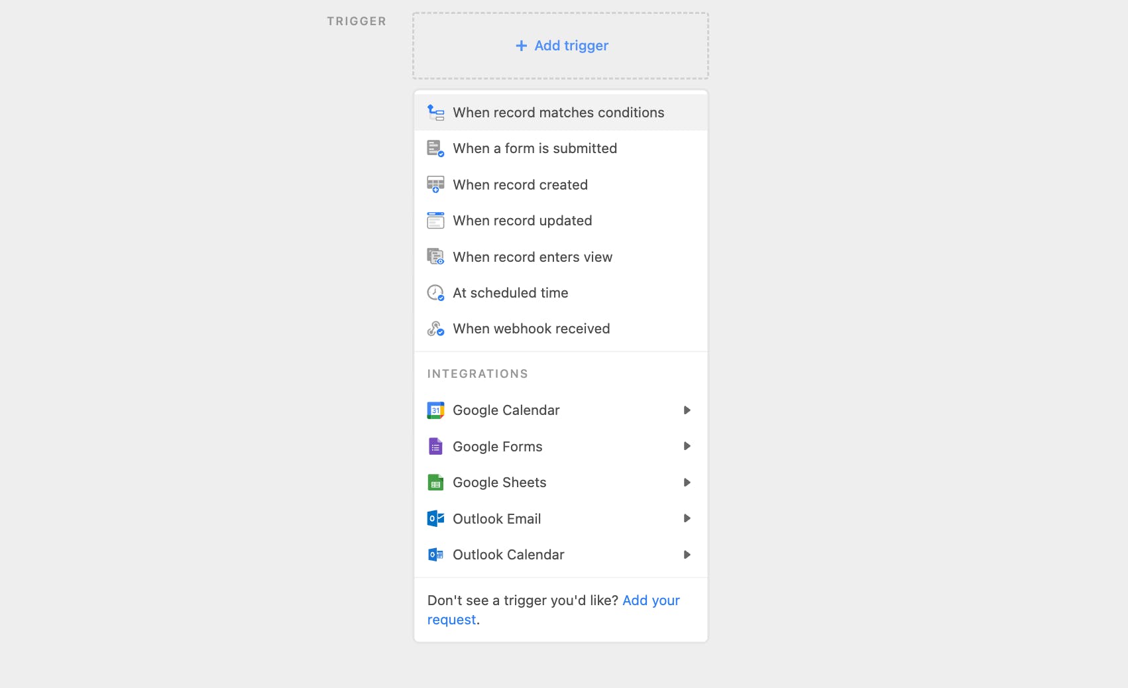Expand the Google Calendar submenu arrow

pos(687,410)
